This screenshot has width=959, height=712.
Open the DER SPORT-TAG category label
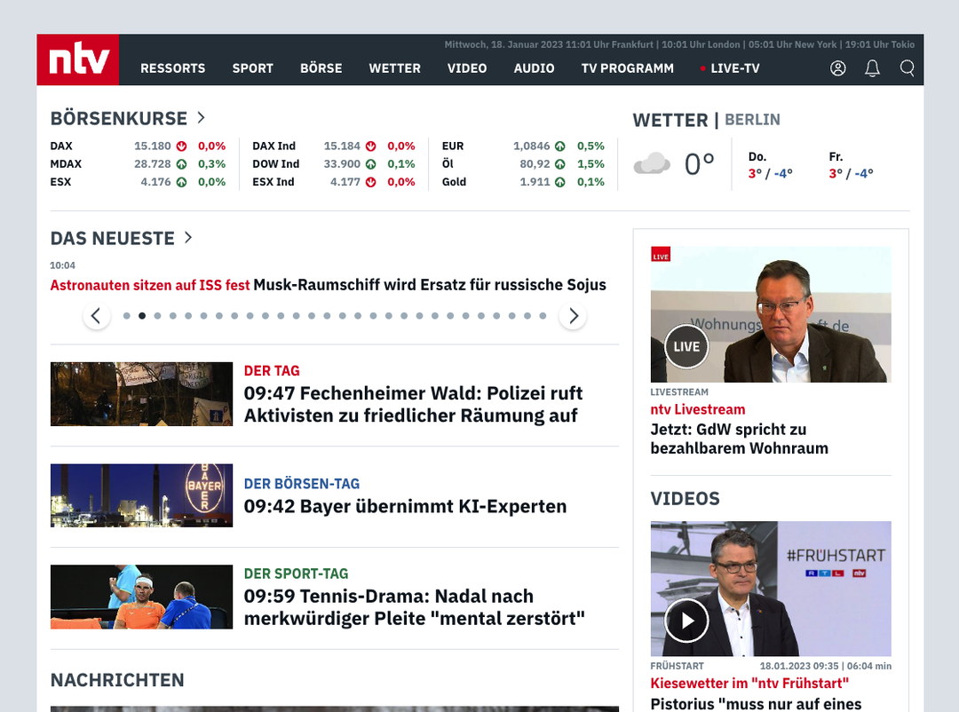(x=296, y=574)
